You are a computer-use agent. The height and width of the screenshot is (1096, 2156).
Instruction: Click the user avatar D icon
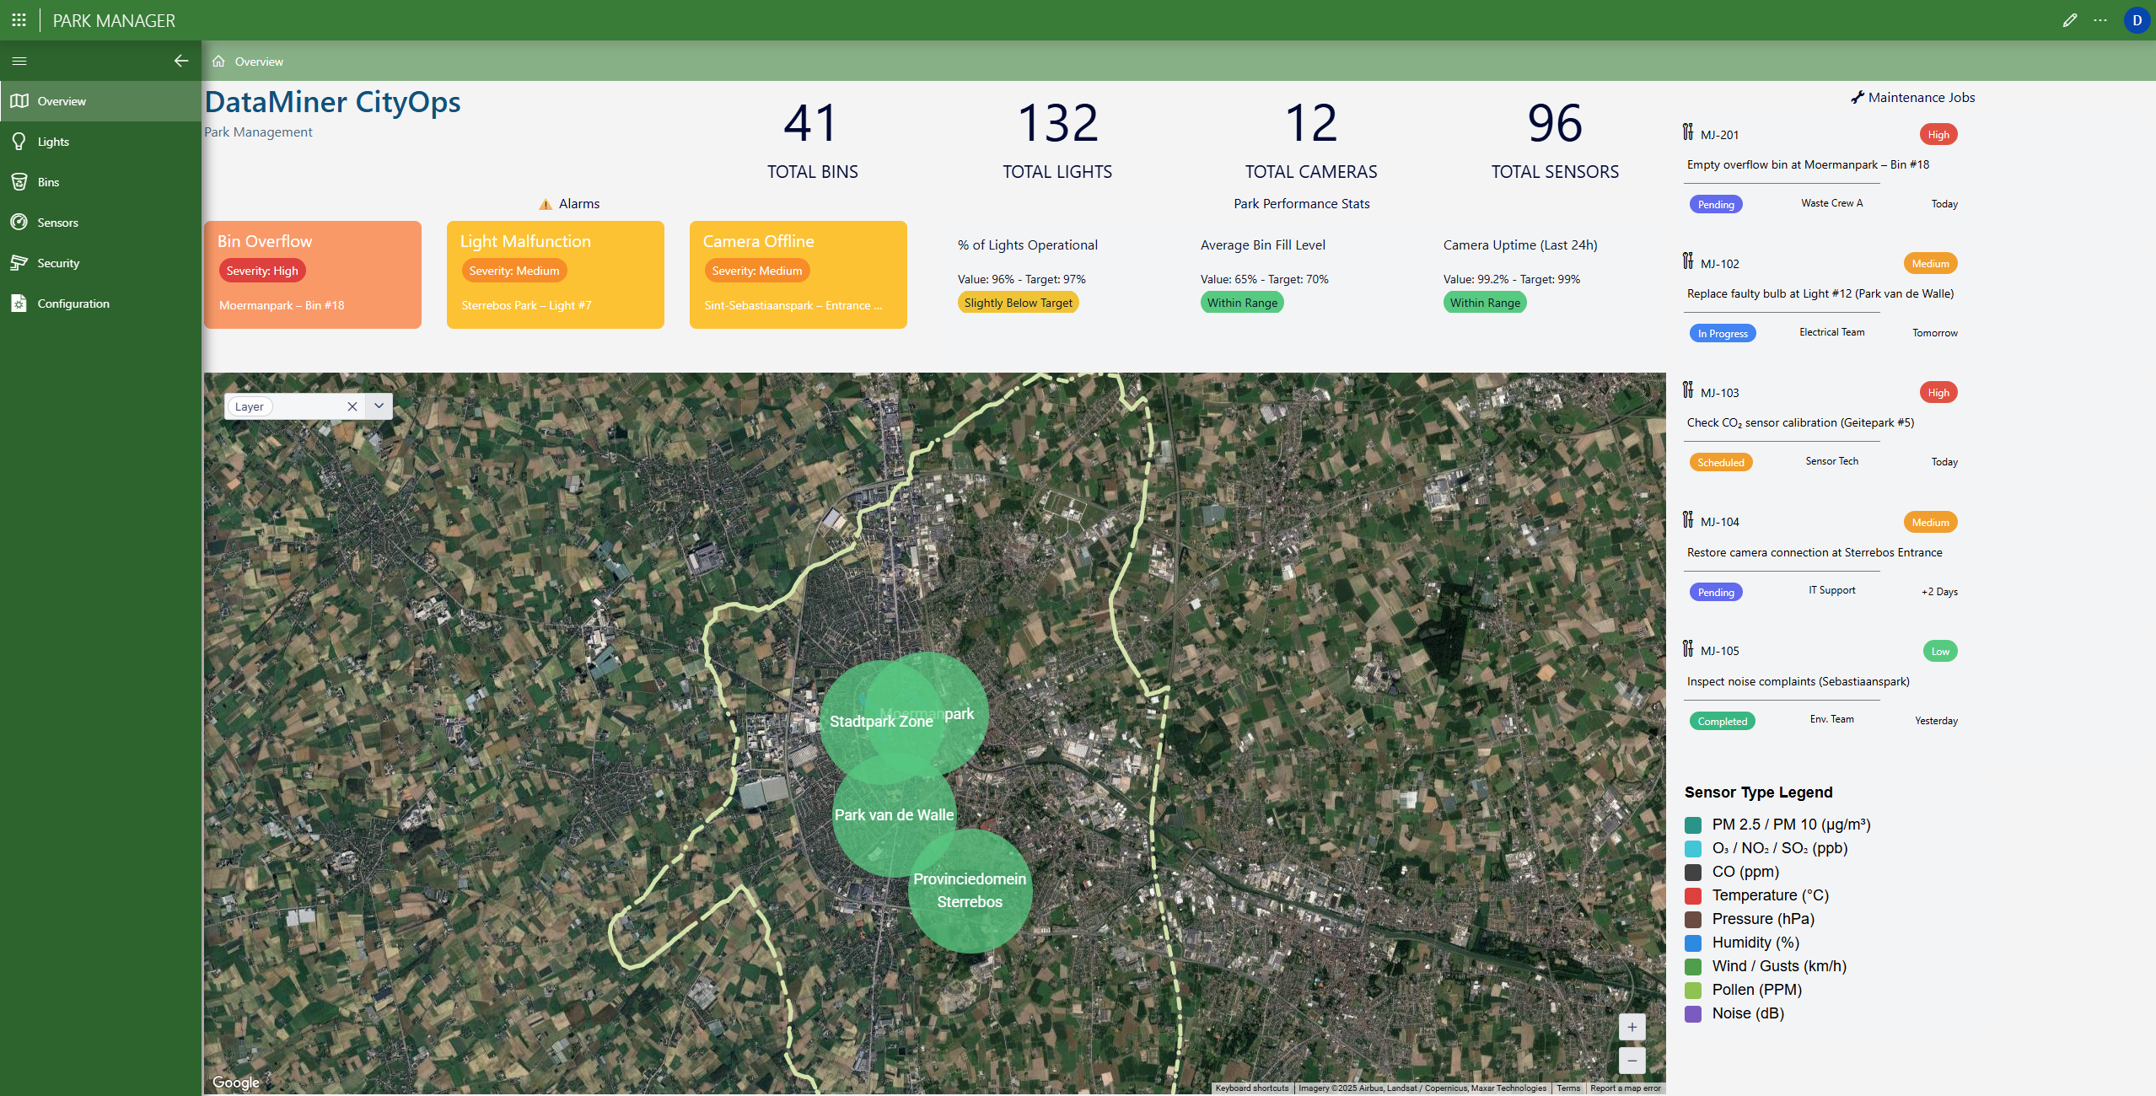pyautogui.click(x=2136, y=20)
